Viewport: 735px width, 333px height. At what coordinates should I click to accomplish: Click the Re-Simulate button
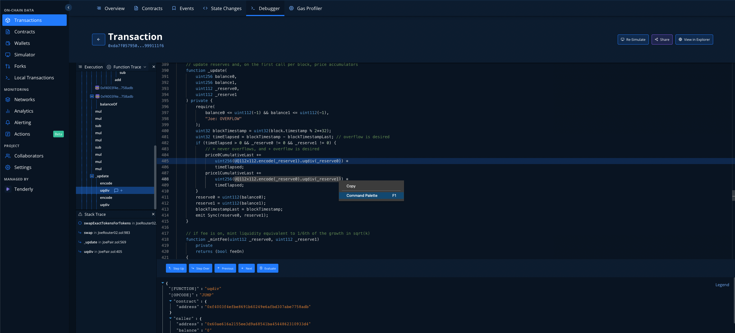(x=633, y=40)
